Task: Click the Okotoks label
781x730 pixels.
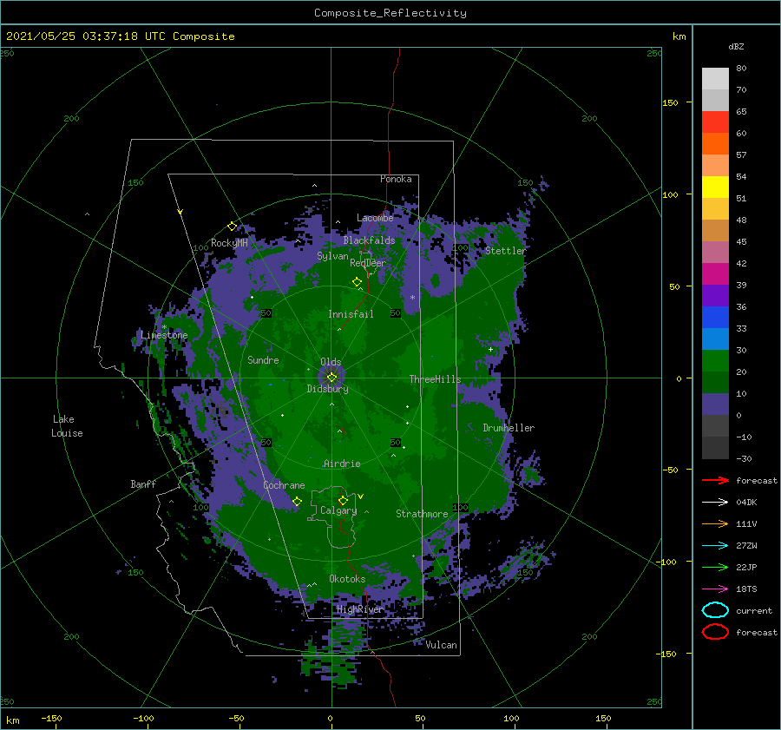Action: pyautogui.click(x=347, y=579)
